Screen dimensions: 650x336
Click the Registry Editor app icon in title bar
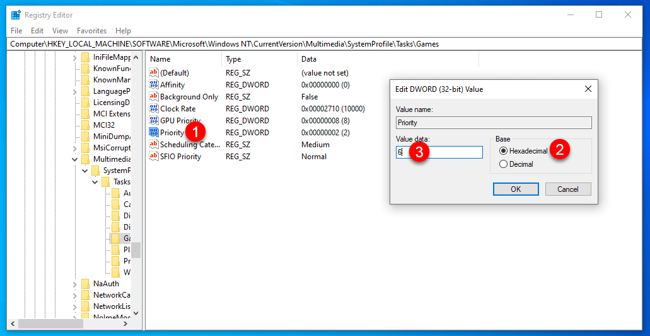tap(16, 15)
